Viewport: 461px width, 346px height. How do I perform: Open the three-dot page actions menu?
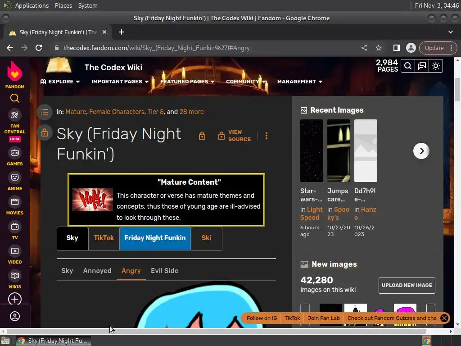[267, 136]
